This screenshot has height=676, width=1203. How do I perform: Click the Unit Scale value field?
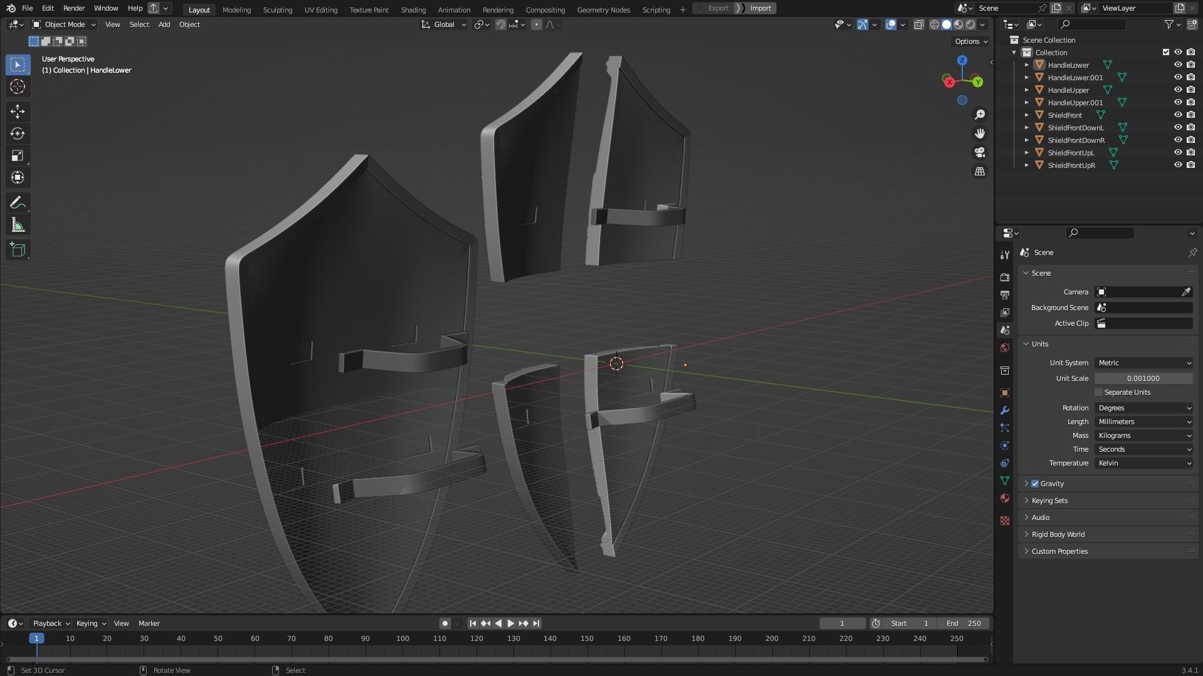tap(1143, 378)
